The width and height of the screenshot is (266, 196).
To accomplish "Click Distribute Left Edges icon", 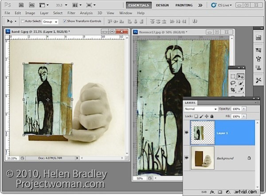I will pyautogui.click(x=172, y=21).
